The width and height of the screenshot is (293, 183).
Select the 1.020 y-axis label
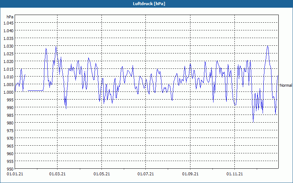click(x=8, y=61)
